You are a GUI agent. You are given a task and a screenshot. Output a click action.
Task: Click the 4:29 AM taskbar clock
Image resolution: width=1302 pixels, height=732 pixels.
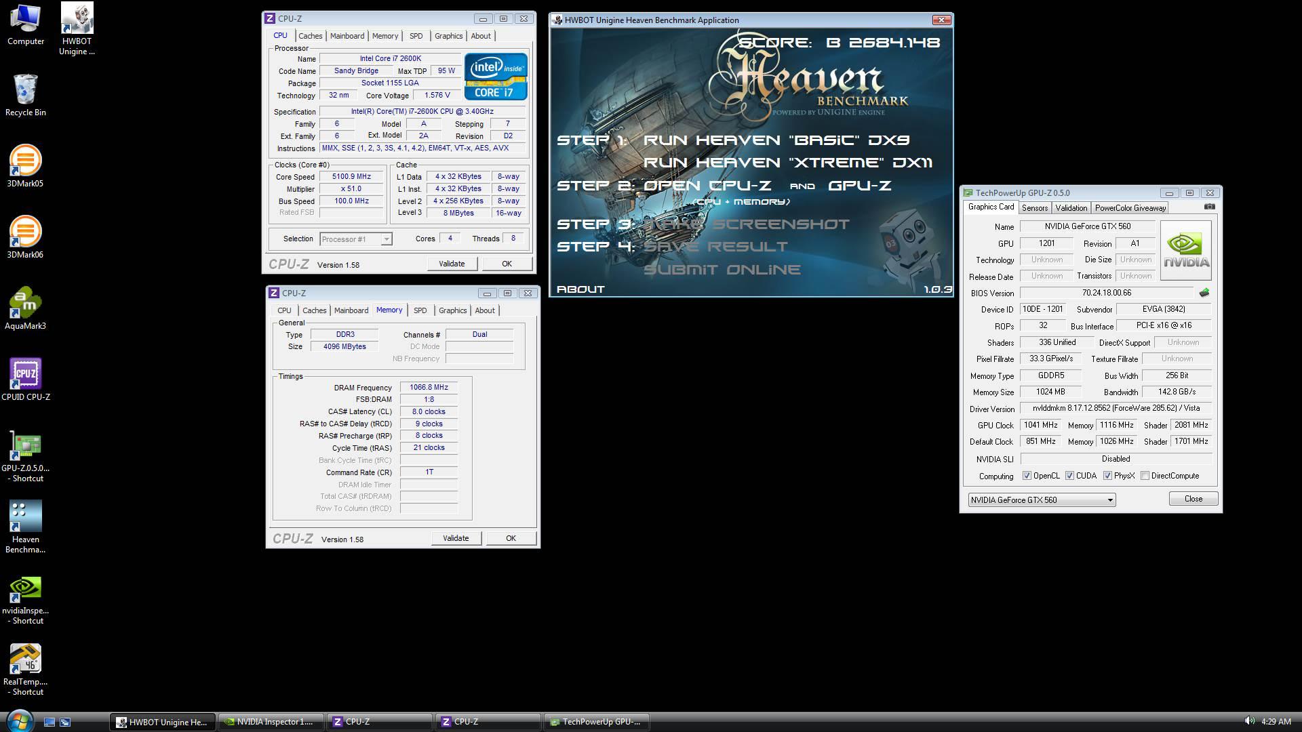pyautogui.click(x=1276, y=722)
